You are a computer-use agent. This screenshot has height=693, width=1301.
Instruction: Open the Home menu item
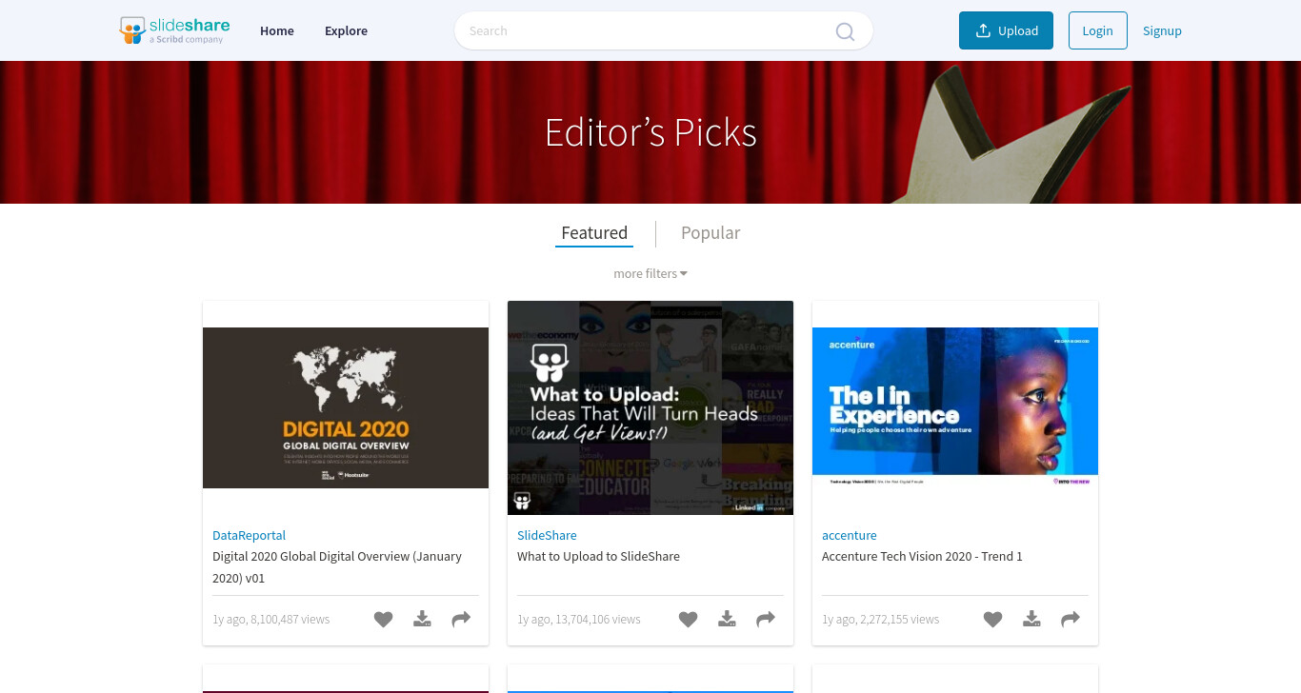[x=277, y=30]
